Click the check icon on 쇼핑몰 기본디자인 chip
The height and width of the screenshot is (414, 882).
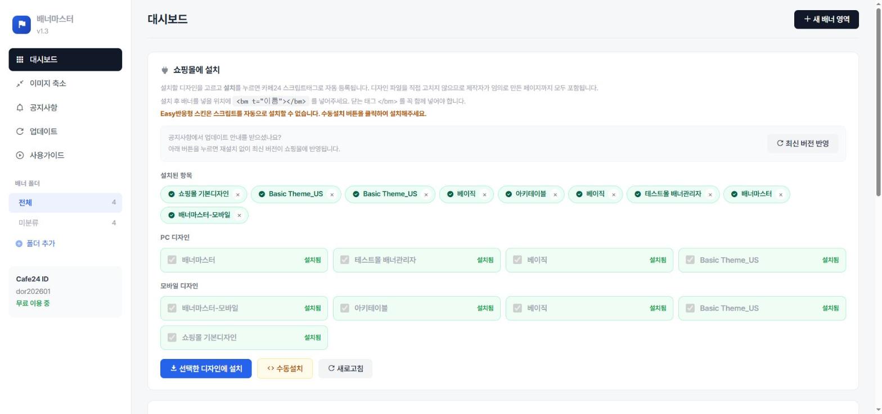click(172, 194)
